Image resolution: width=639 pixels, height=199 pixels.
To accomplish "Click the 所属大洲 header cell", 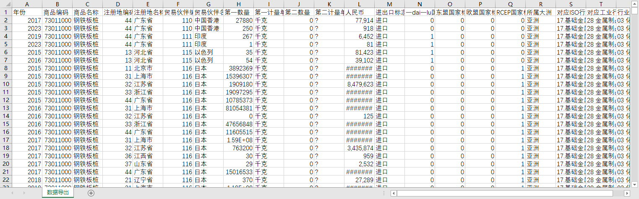I will pos(540,12).
